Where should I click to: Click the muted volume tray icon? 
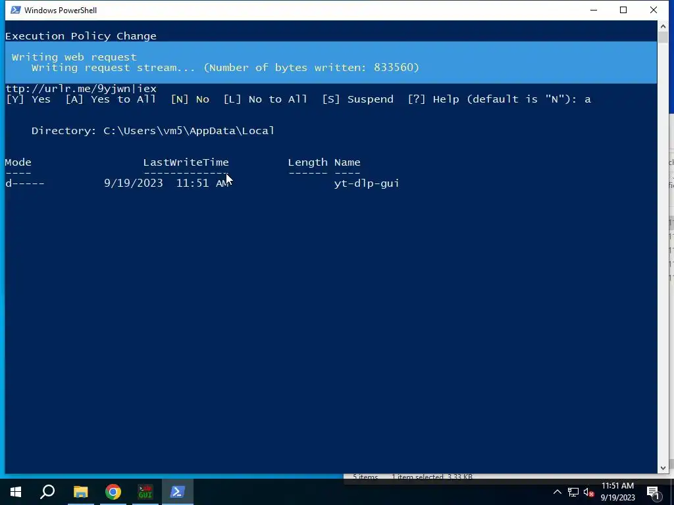point(588,492)
